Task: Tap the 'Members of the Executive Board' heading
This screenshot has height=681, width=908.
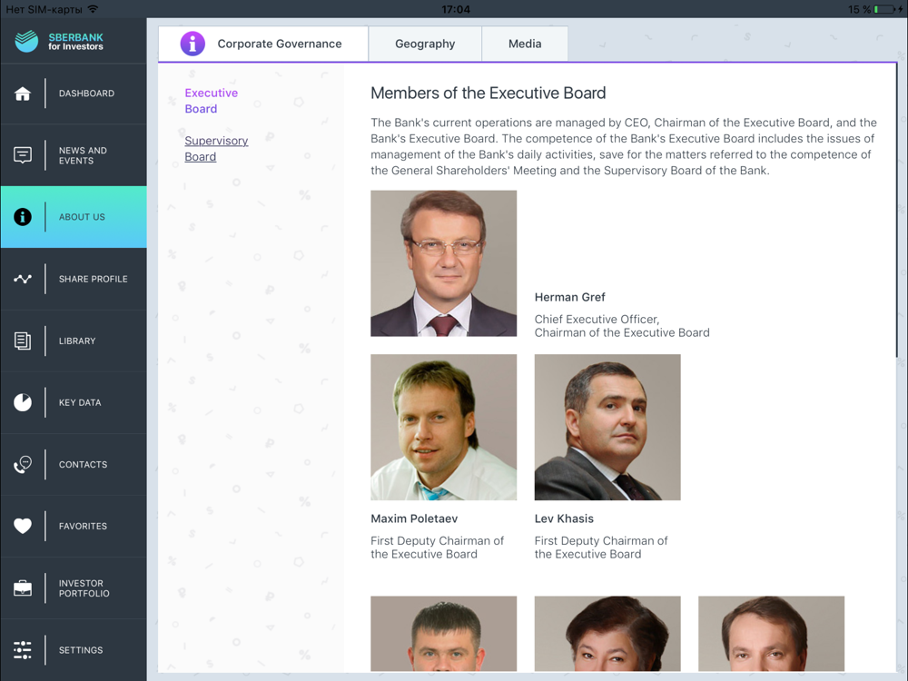Action: click(x=489, y=93)
